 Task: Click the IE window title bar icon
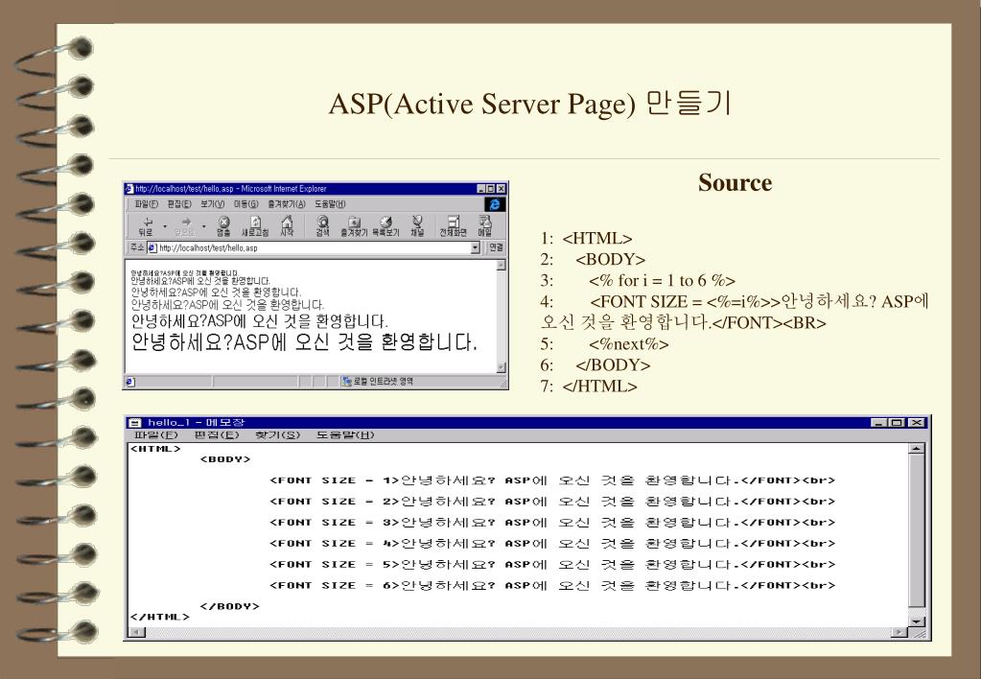point(129,188)
